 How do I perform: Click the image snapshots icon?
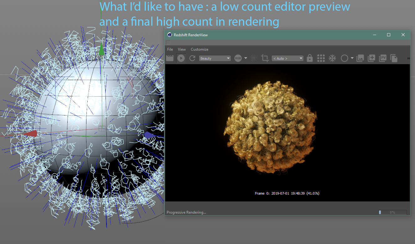click(360, 58)
